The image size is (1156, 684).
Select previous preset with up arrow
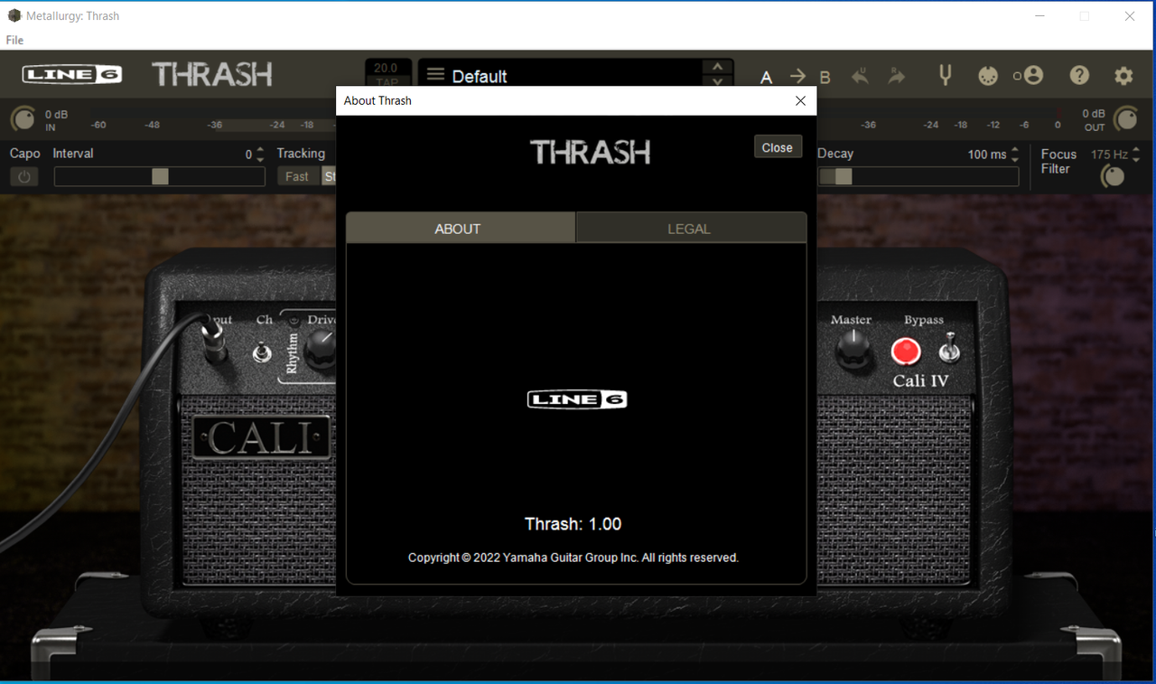(717, 67)
